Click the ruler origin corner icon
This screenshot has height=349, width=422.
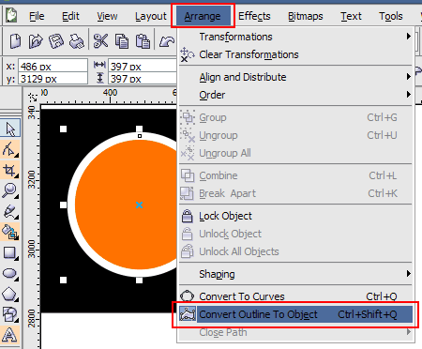pos(32,98)
